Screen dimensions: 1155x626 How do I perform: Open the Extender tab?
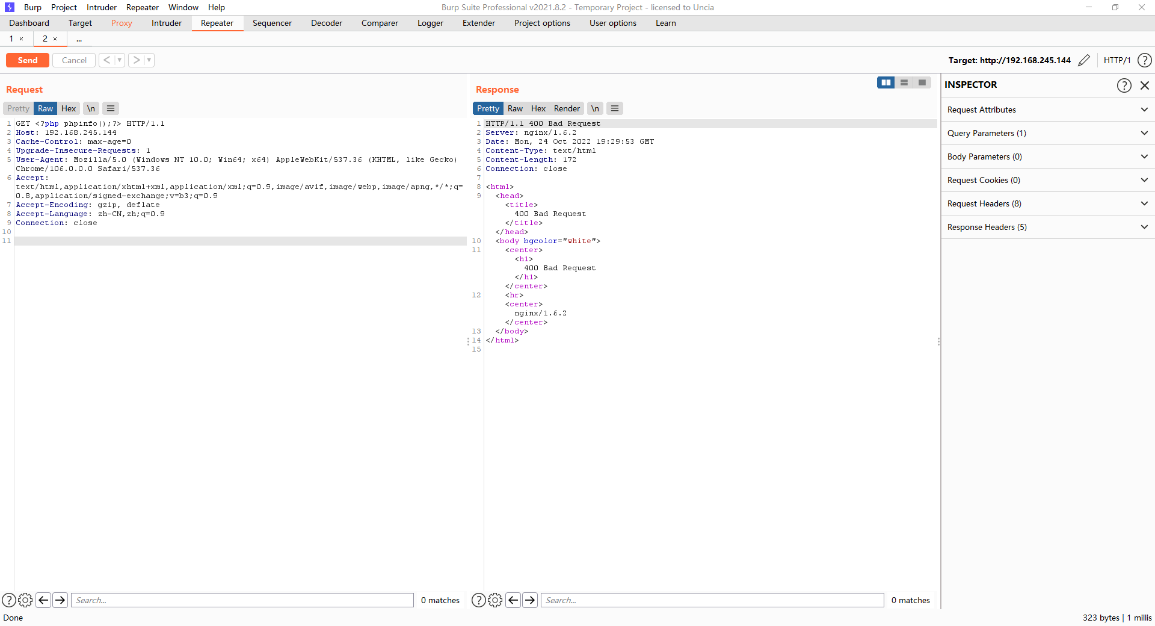pyautogui.click(x=479, y=23)
